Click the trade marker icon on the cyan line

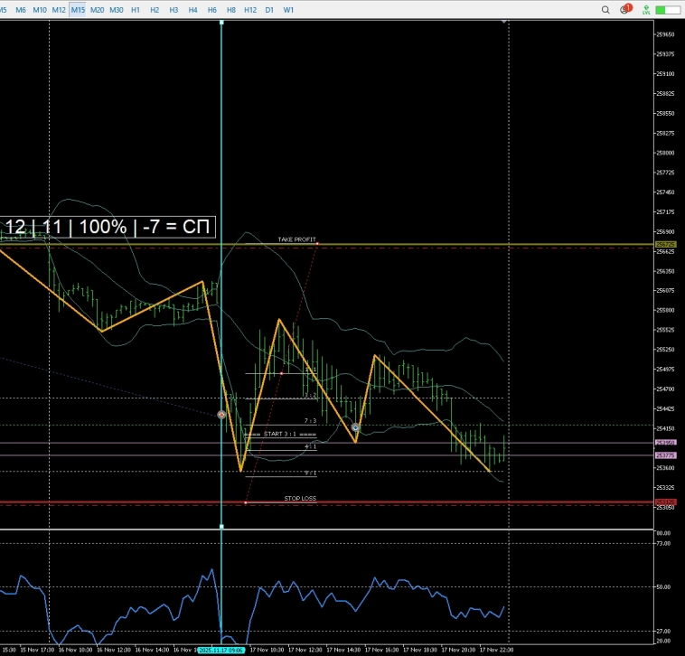[221, 415]
